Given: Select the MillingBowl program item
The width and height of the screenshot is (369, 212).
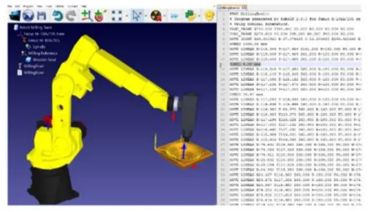Looking at the screenshot, I should [x=34, y=73].
